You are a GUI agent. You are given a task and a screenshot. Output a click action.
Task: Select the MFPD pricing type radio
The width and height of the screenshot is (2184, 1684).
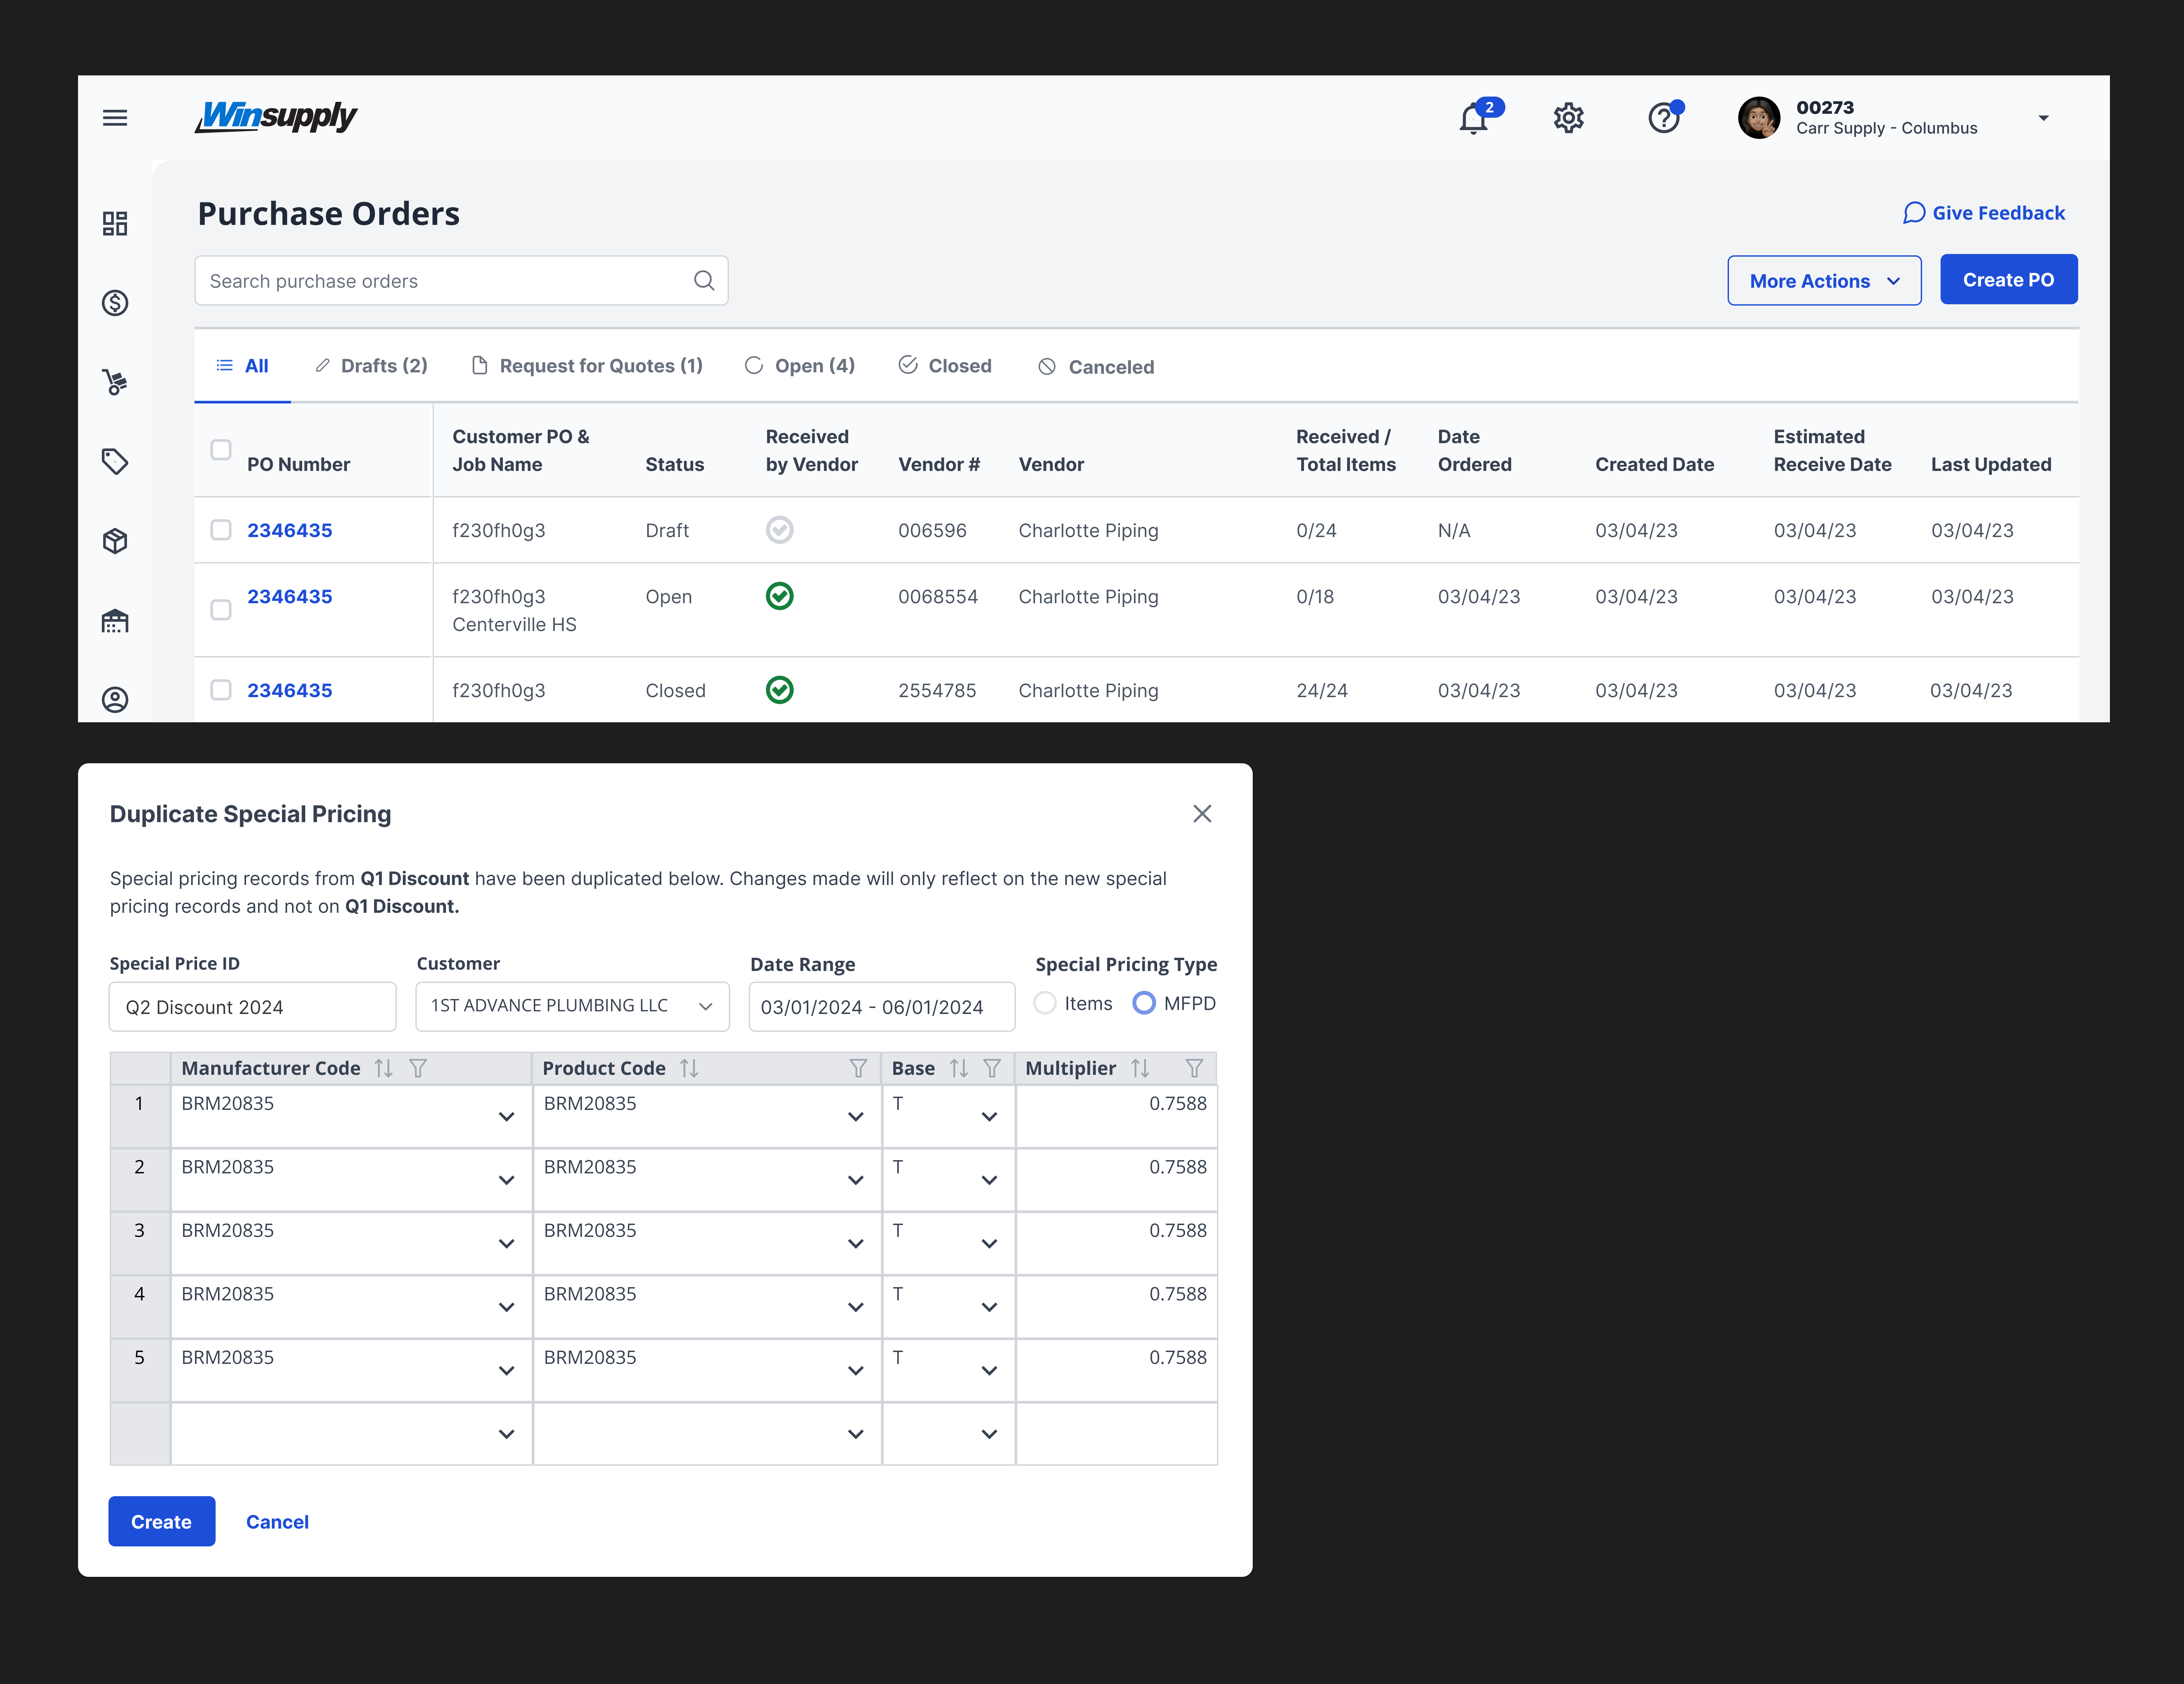click(1144, 1003)
